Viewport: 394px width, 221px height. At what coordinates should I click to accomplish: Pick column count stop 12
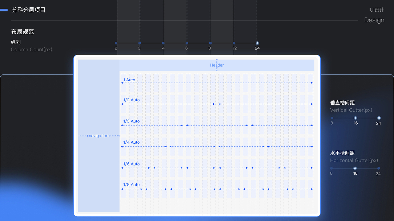[x=234, y=43]
